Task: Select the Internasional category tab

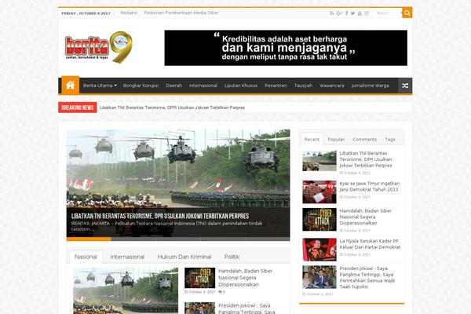Action: tap(127, 257)
